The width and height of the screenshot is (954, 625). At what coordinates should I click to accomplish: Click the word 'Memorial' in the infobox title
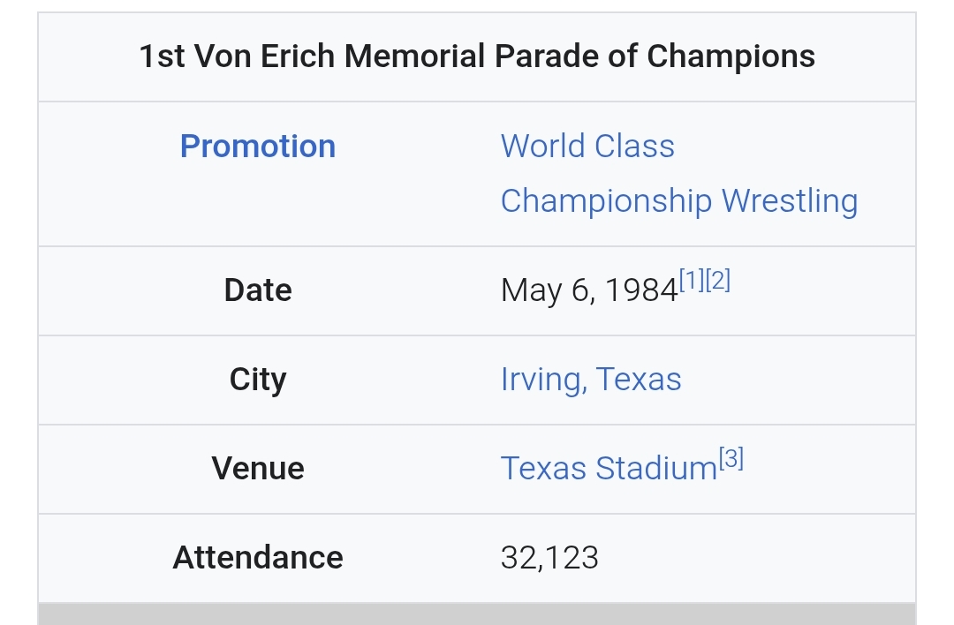[416, 57]
